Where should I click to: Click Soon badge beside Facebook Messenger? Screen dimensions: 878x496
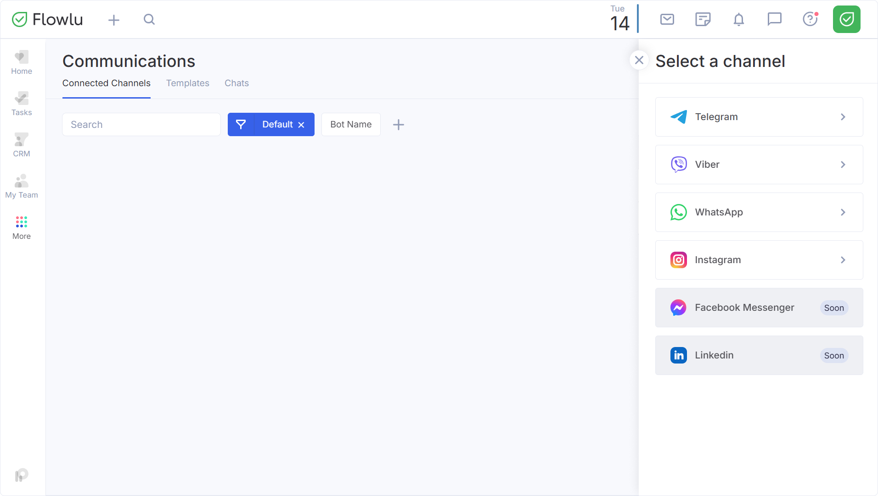tap(834, 308)
